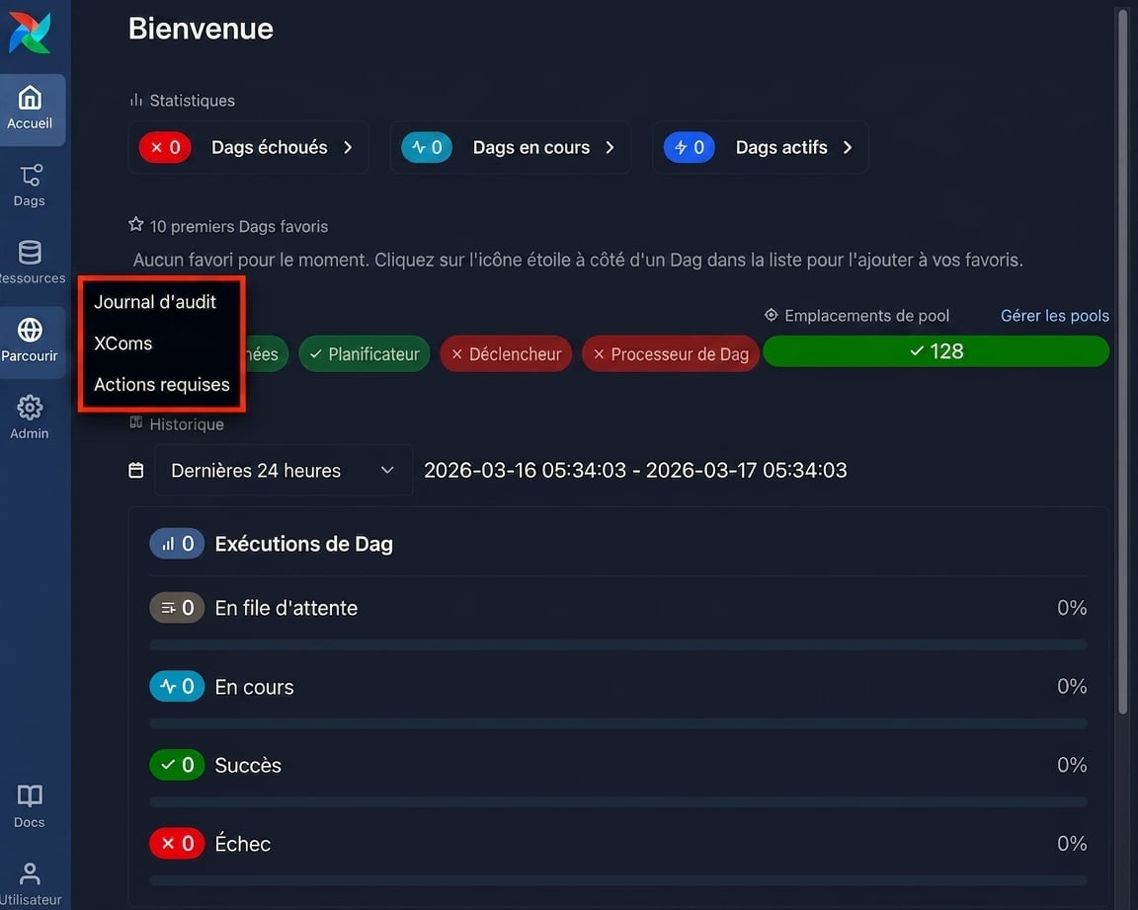Click the Succès label
Image resolution: width=1138 pixels, height=910 pixels.
click(x=248, y=765)
